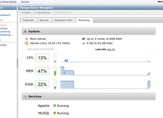This screenshot has width=163, height=118.
Task: Click the DISK vertical gauge bar
Action: click(55, 84)
